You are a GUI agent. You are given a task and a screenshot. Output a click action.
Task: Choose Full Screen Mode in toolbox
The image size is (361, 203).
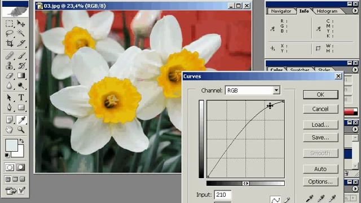[23, 179]
